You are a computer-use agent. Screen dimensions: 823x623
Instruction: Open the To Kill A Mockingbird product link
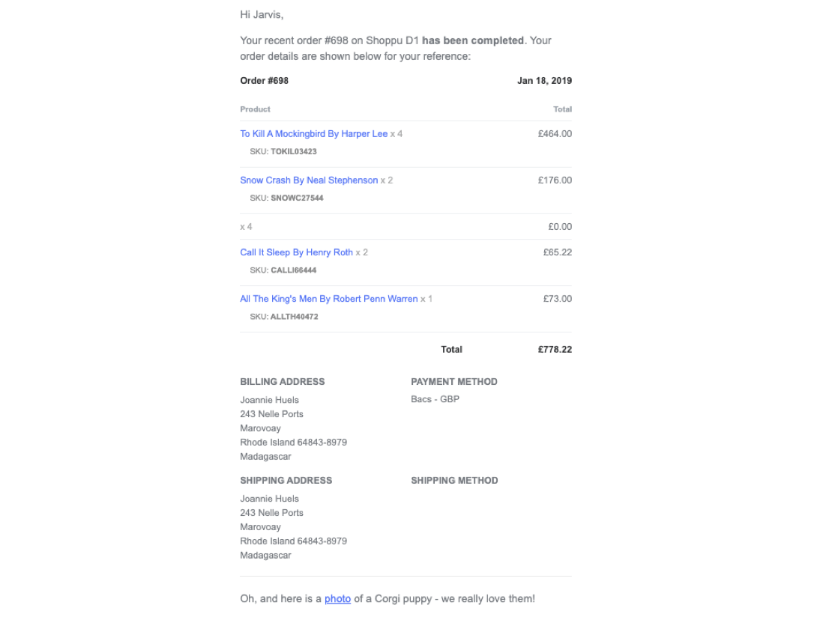coord(313,134)
